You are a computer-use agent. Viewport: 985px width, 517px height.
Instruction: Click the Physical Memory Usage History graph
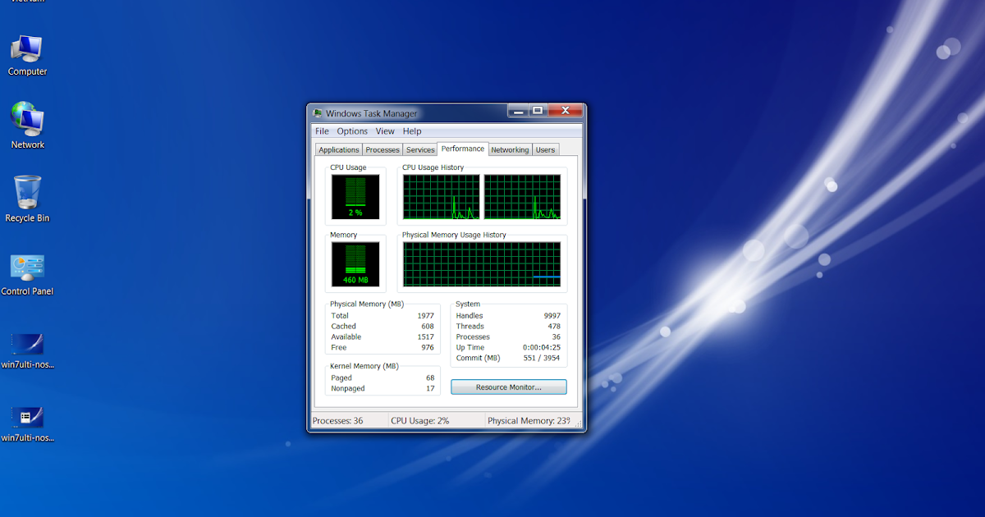tap(482, 264)
